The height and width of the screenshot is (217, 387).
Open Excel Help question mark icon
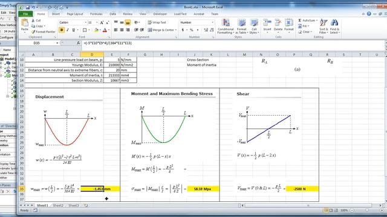pyautogui.click(x=369, y=14)
